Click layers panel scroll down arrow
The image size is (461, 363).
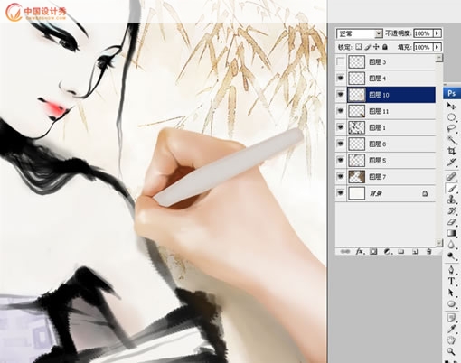pyautogui.click(x=439, y=243)
